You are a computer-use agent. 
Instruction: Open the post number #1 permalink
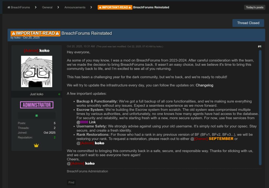[259, 46]
